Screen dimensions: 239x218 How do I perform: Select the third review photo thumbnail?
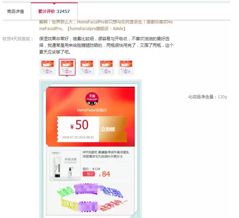click(86, 67)
